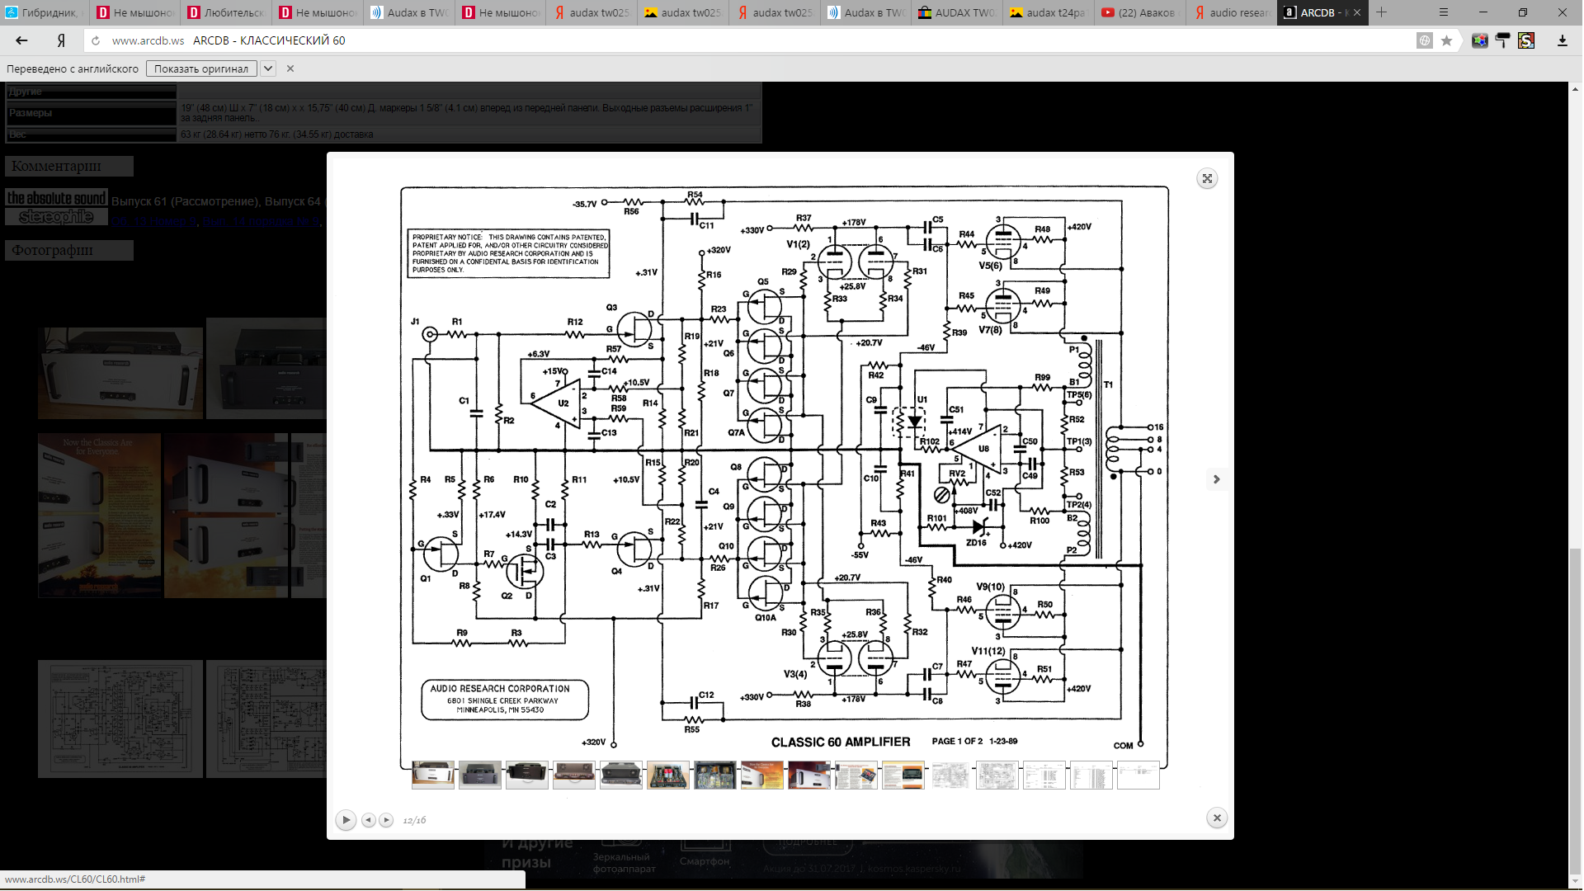Switch to 'audio resear' tab

coord(1231,12)
